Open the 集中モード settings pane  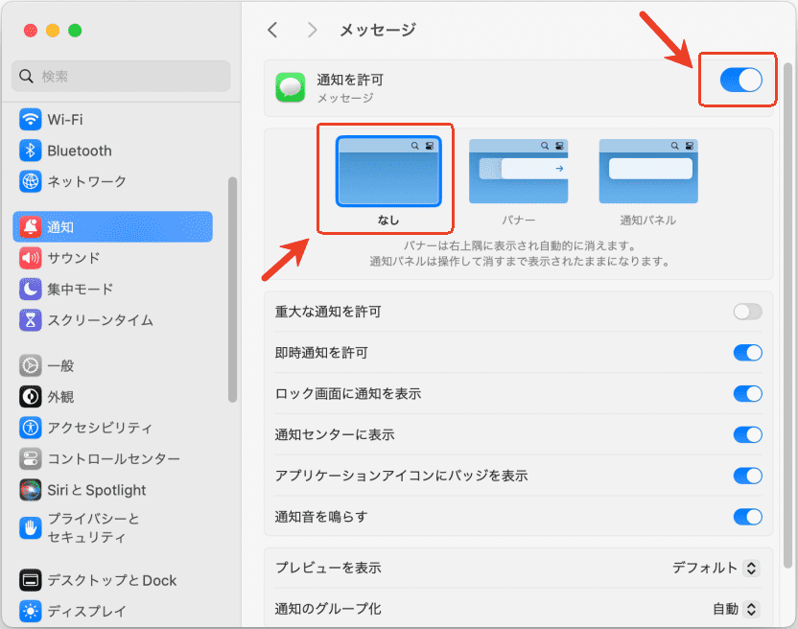(x=112, y=289)
